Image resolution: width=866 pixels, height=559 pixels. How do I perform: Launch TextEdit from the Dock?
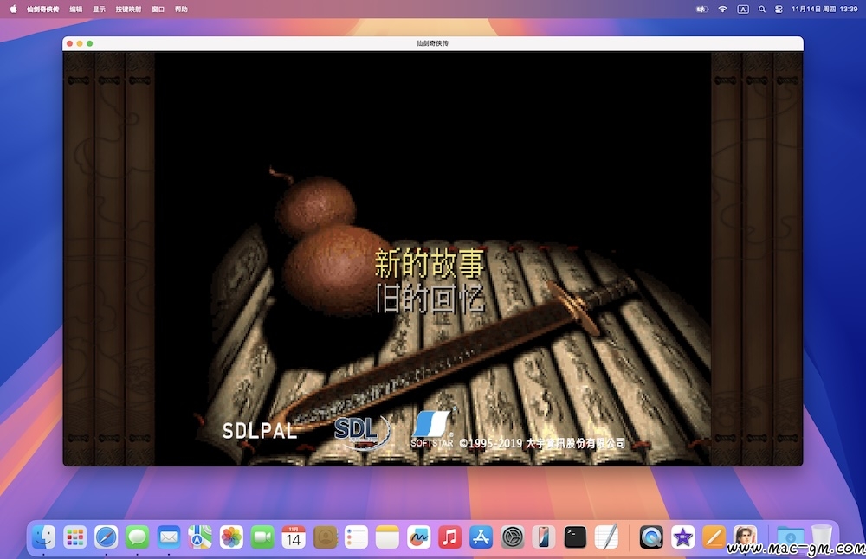606,537
